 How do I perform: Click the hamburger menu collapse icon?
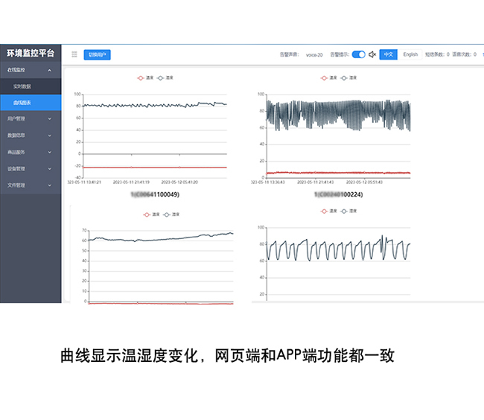click(74, 54)
